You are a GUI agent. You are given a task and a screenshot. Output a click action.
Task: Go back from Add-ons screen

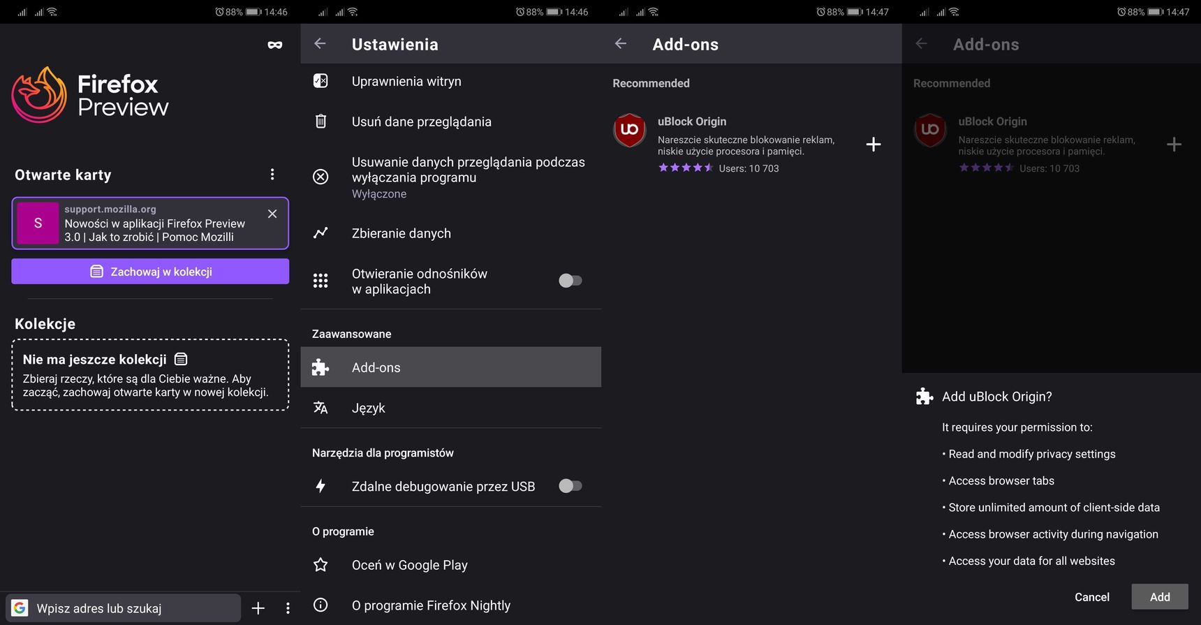coord(621,44)
